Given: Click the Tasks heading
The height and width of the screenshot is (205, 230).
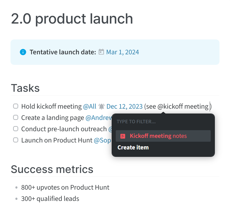Looking at the screenshot, I should (x=25, y=88).
